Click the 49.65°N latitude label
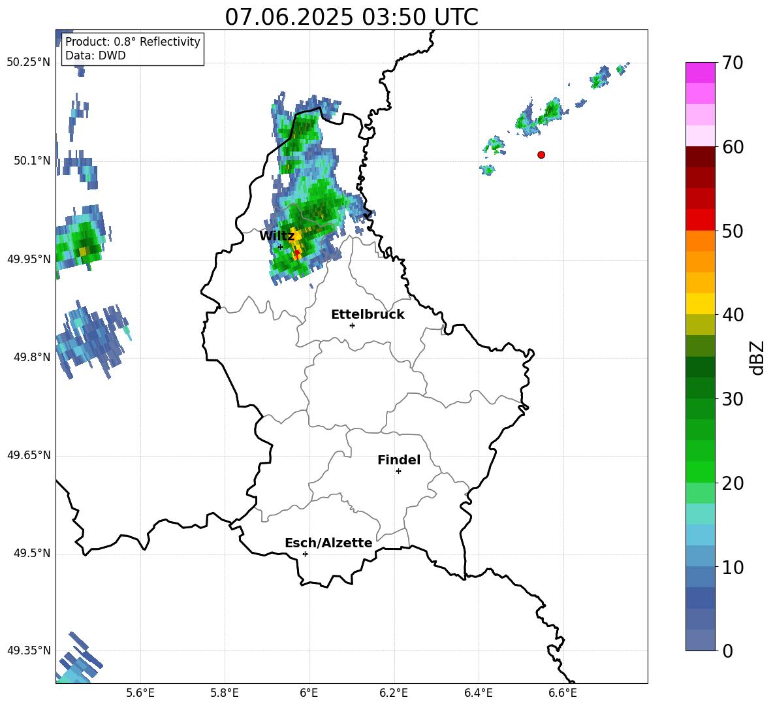The height and width of the screenshot is (706, 773). coord(29,455)
